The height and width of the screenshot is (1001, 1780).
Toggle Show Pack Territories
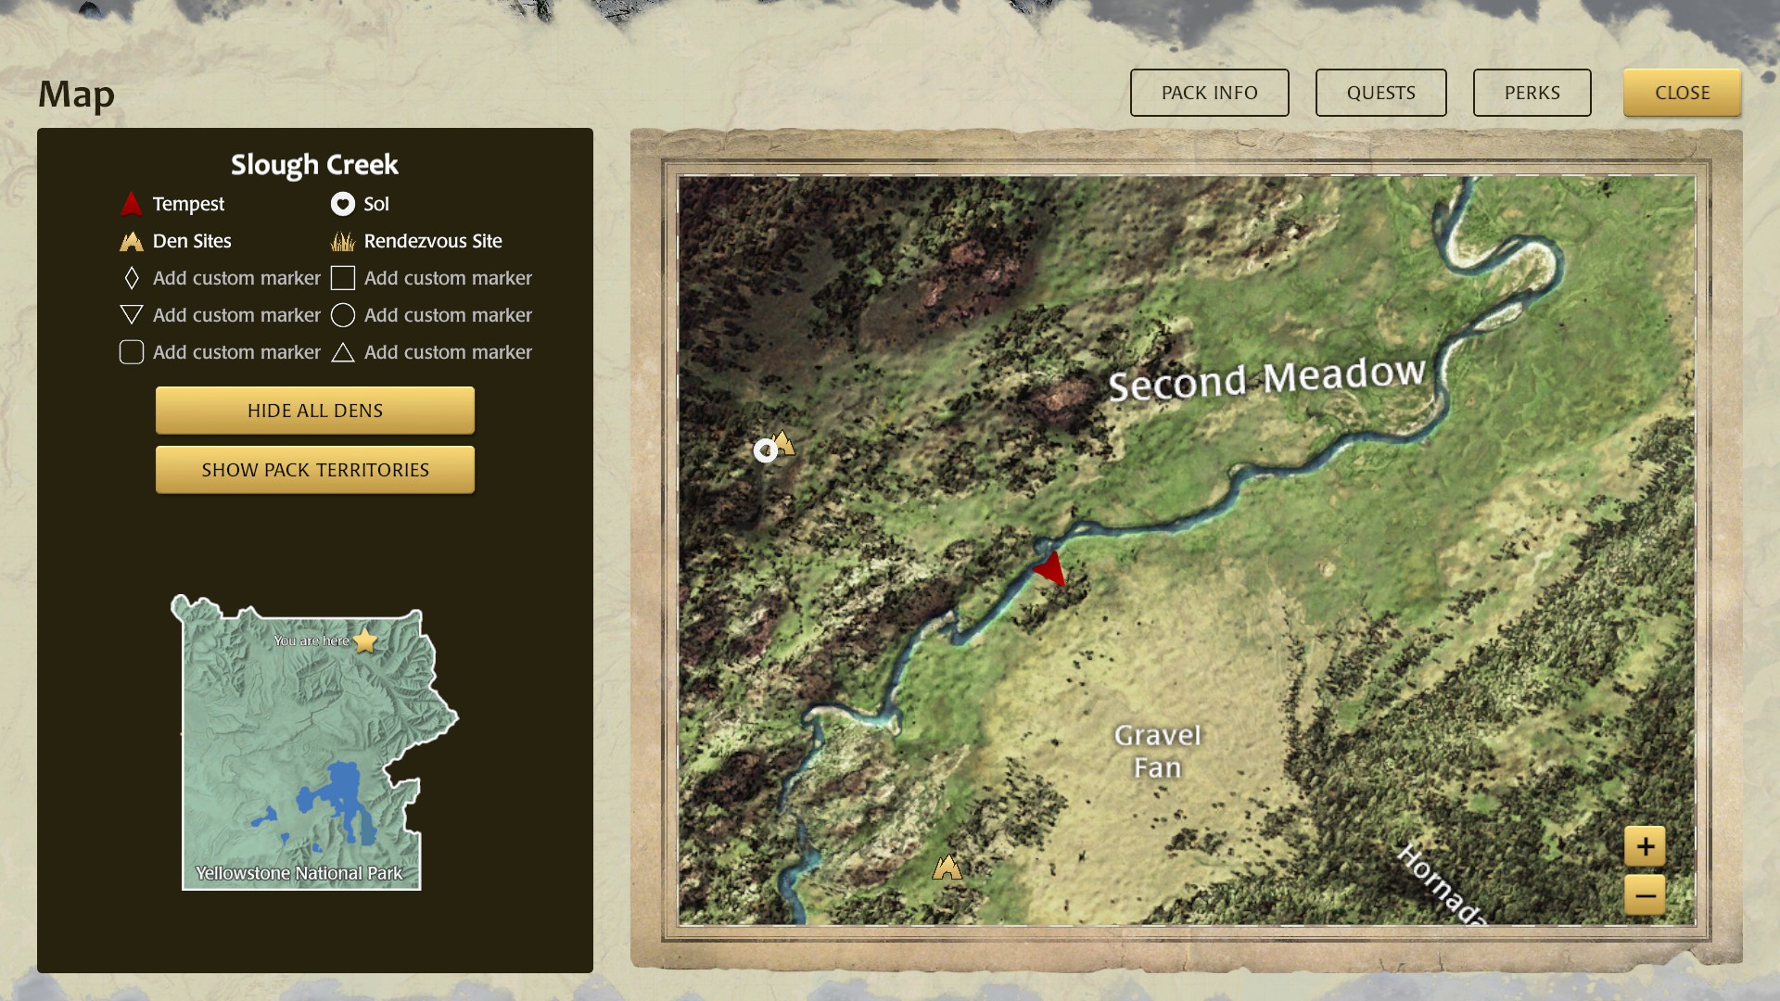pos(315,470)
